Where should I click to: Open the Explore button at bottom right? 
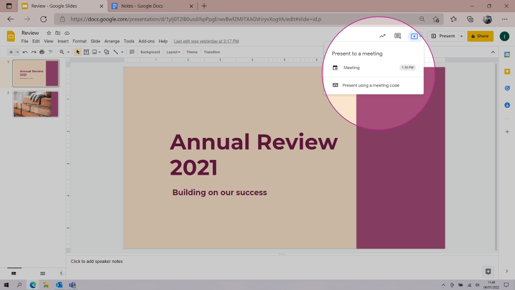click(x=488, y=271)
